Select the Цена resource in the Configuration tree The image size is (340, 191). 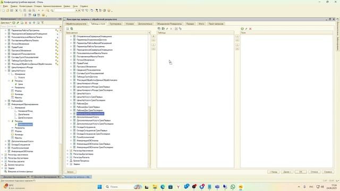20,84
